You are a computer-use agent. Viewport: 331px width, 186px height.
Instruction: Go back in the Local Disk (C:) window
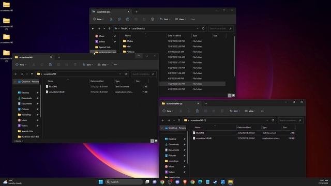coord(93,28)
